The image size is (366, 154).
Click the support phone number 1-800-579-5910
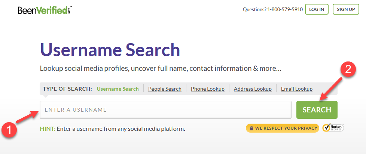click(285, 10)
